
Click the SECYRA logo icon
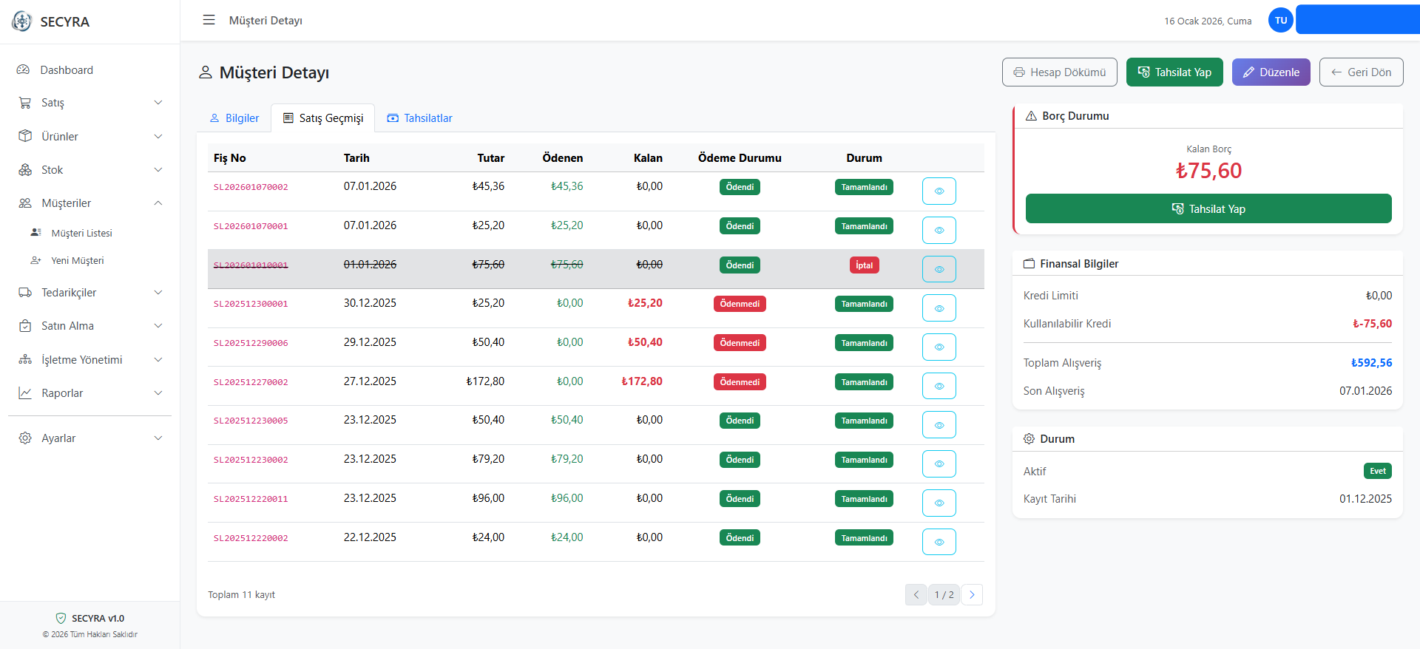pos(22,21)
